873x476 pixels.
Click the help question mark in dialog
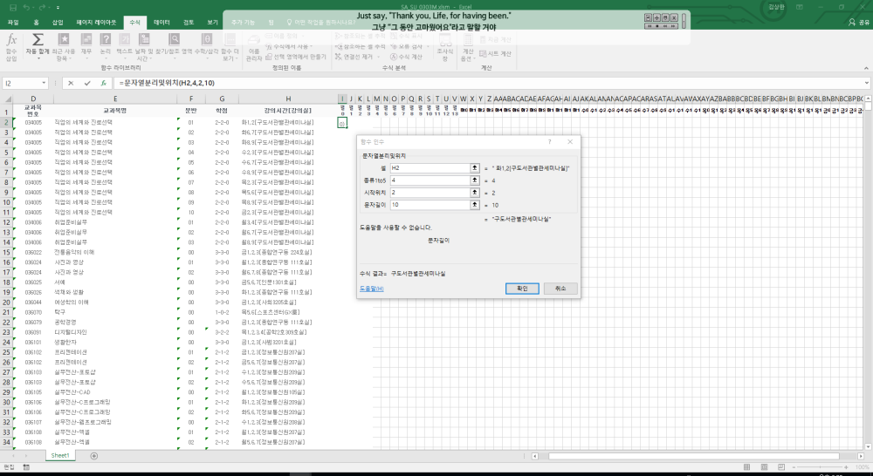(550, 141)
